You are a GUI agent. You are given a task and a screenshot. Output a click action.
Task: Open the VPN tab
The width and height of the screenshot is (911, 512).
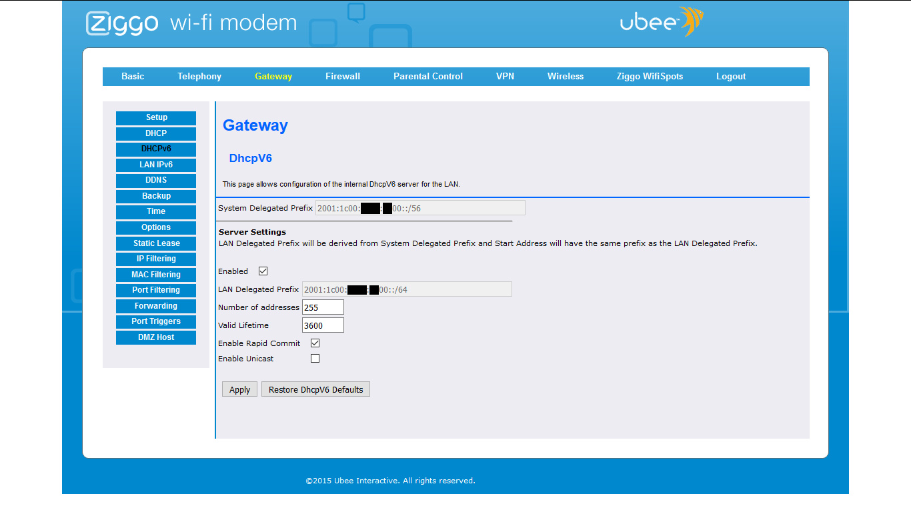pyautogui.click(x=506, y=77)
